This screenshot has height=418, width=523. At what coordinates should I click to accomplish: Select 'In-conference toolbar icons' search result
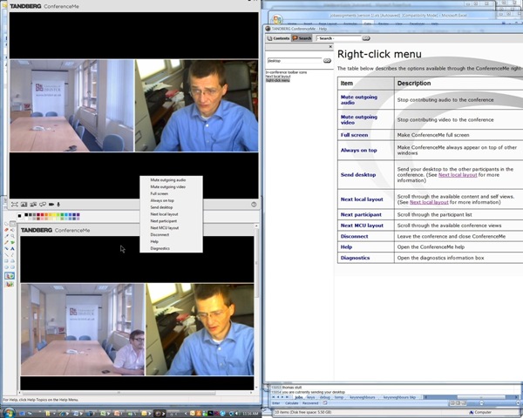pos(289,71)
